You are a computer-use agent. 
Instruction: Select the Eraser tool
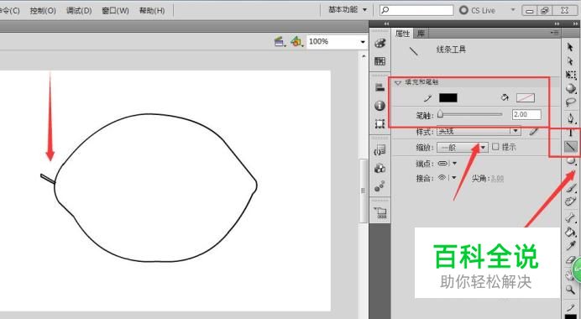570,260
